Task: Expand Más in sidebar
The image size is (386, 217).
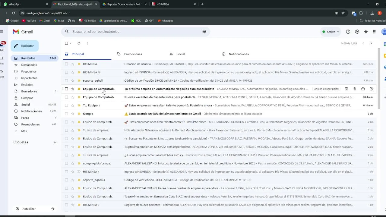Action: point(24,131)
